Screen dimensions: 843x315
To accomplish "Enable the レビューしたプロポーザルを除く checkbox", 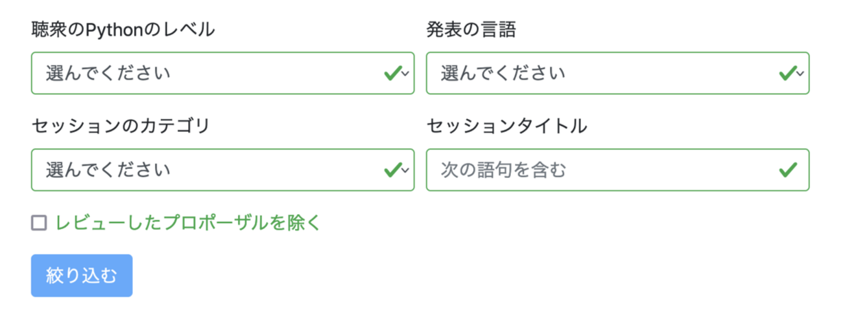I will (40, 223).
